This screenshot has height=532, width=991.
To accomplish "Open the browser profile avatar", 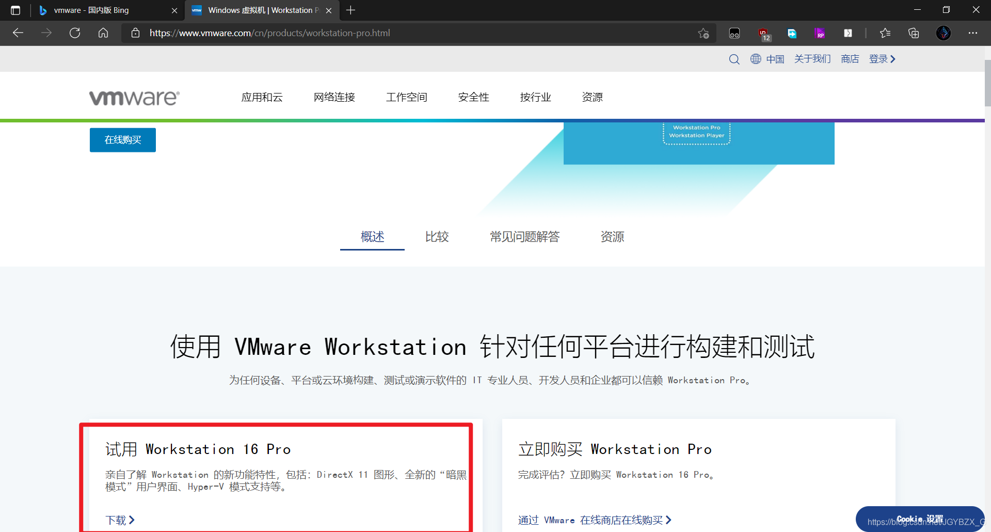I will pos(944,33).
